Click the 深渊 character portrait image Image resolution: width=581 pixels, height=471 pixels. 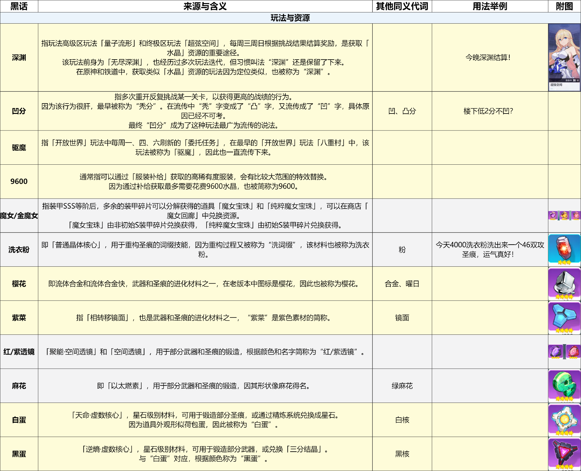tap(564, 57)
